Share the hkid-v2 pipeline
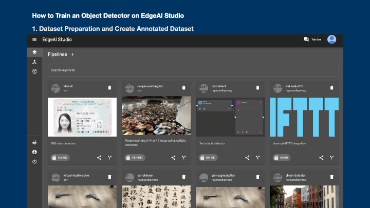370x208 pixels. 99,158
